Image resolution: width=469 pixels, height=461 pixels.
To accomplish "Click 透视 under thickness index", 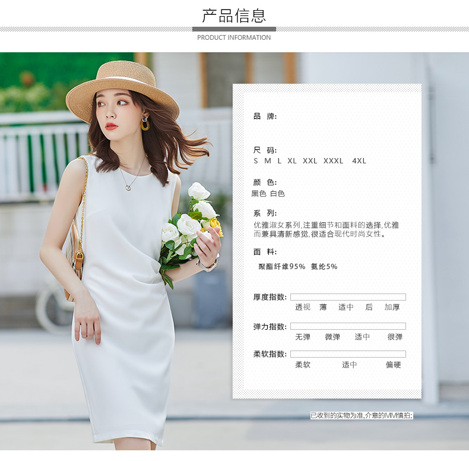I will [303, 307].
